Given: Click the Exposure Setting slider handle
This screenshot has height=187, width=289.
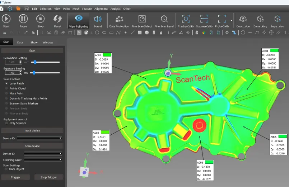Looking at the screenshot, I should point(34,73).
